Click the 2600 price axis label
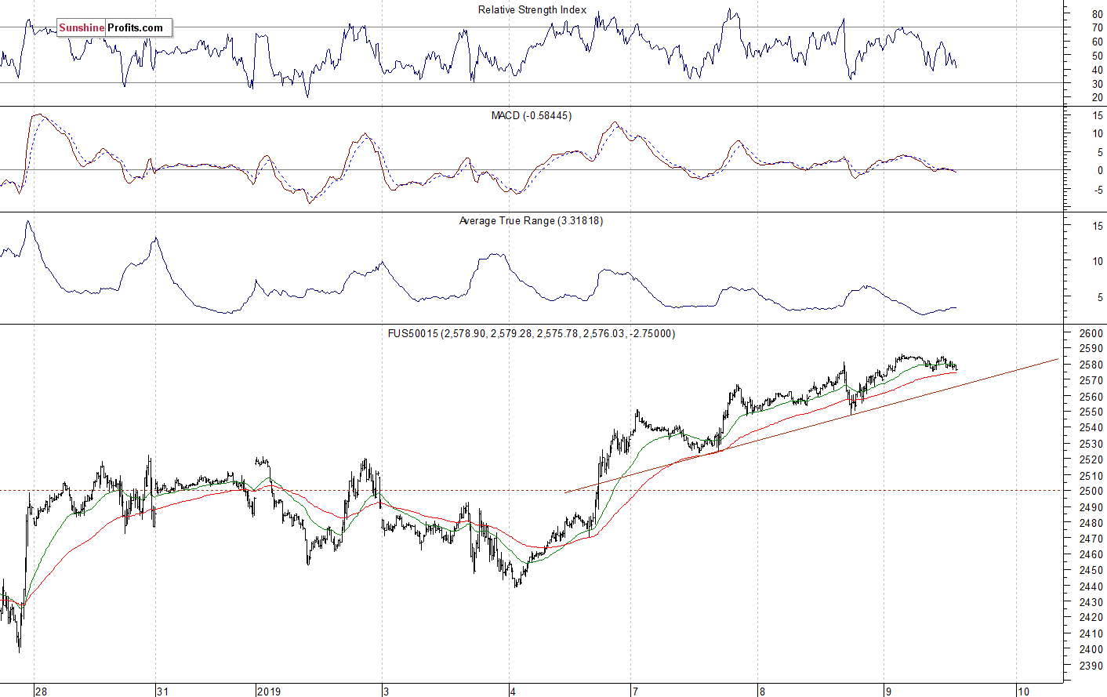Viewport: 1107px width, 697px height. pos(1091,333)
